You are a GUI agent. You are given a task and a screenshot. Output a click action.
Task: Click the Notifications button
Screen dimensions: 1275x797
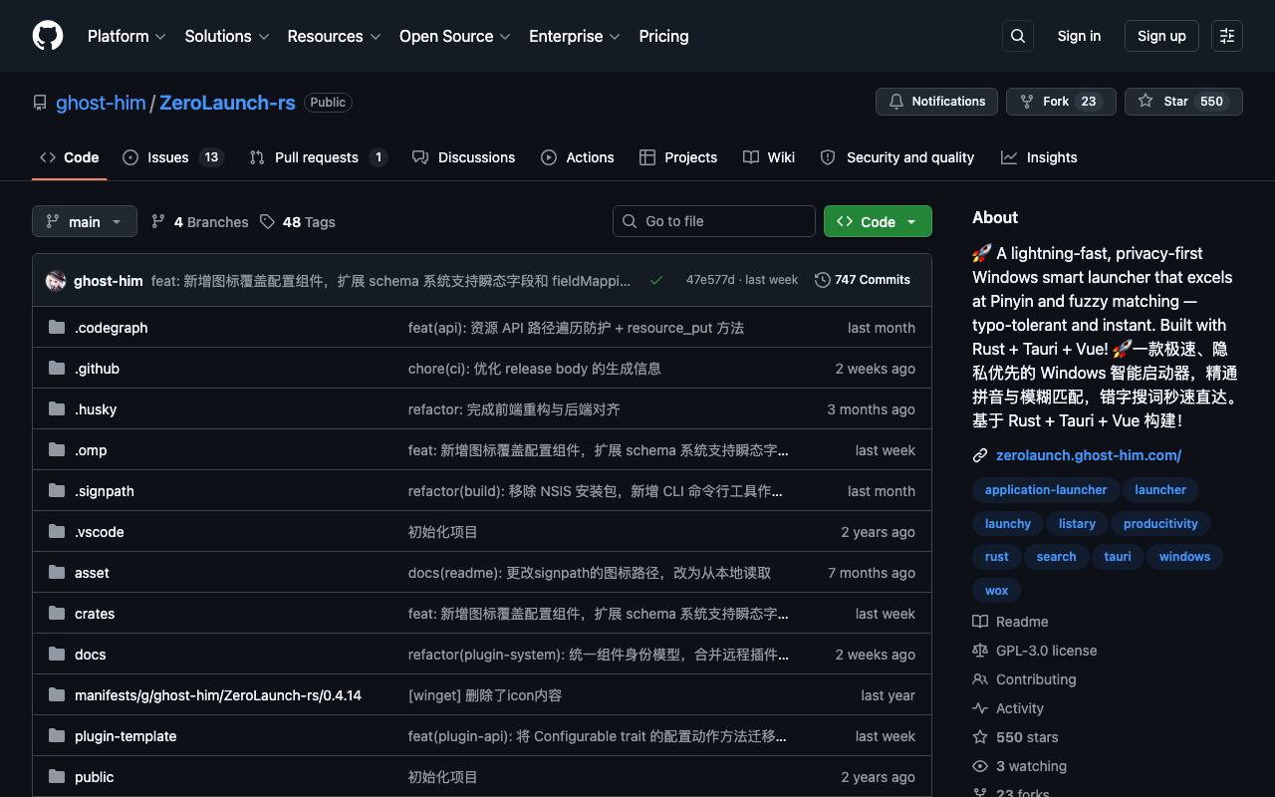click(x=936, y=102)
